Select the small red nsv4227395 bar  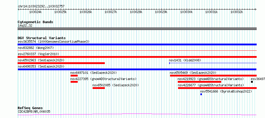(x=74, y=82)
